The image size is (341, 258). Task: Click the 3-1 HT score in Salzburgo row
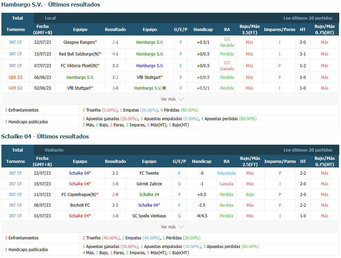[303, 54]
